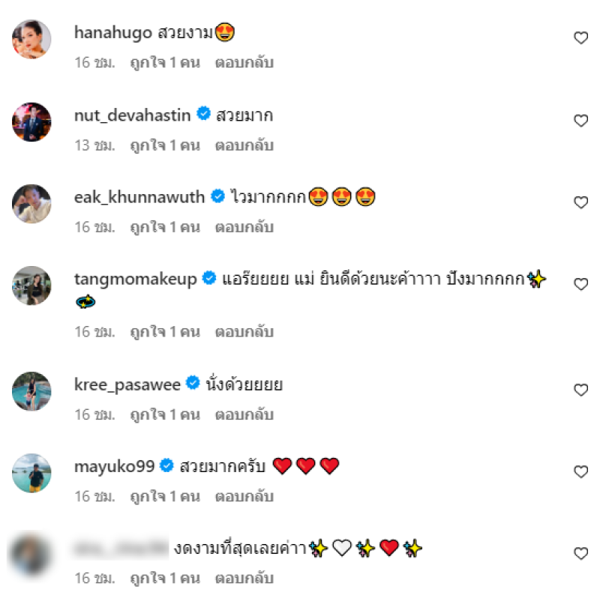Reply to hanahugo's comment via ตอบกลับ

(x=244, y=62)
